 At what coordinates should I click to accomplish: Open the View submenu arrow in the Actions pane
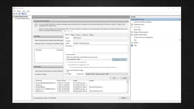tap(179, 40)
